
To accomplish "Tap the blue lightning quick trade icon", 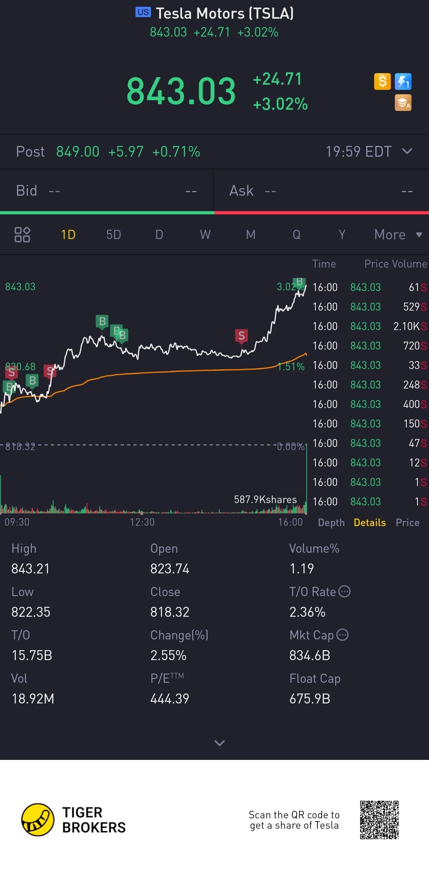I will [x=403, y=82].
